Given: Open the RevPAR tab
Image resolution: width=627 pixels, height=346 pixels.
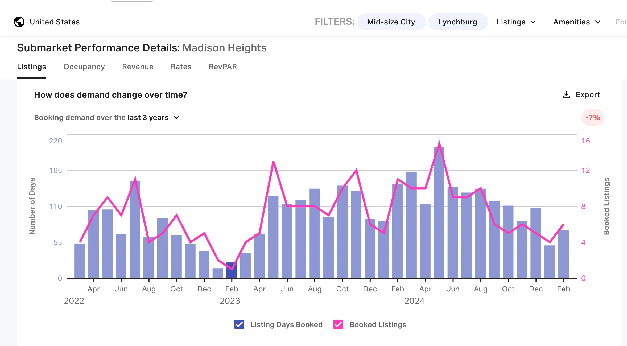Looking at the screenshot, I should point(223,67).
